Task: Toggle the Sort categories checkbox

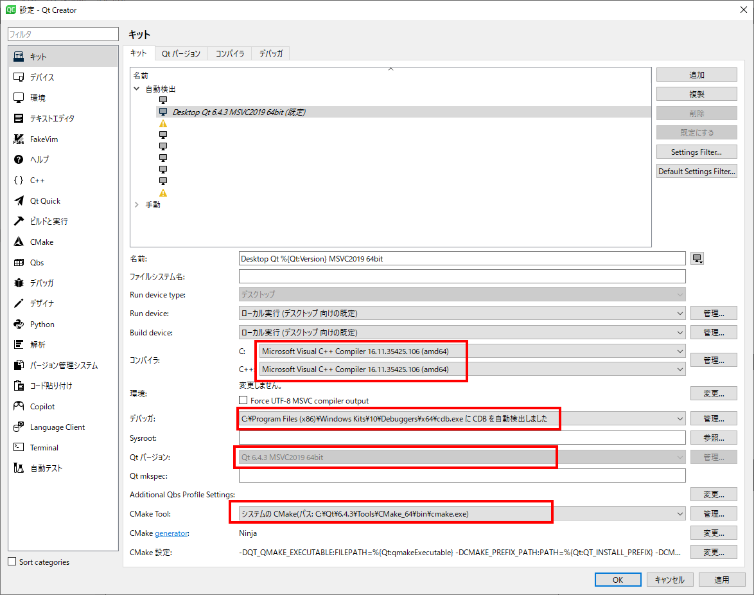Action: tap(12, 562)
